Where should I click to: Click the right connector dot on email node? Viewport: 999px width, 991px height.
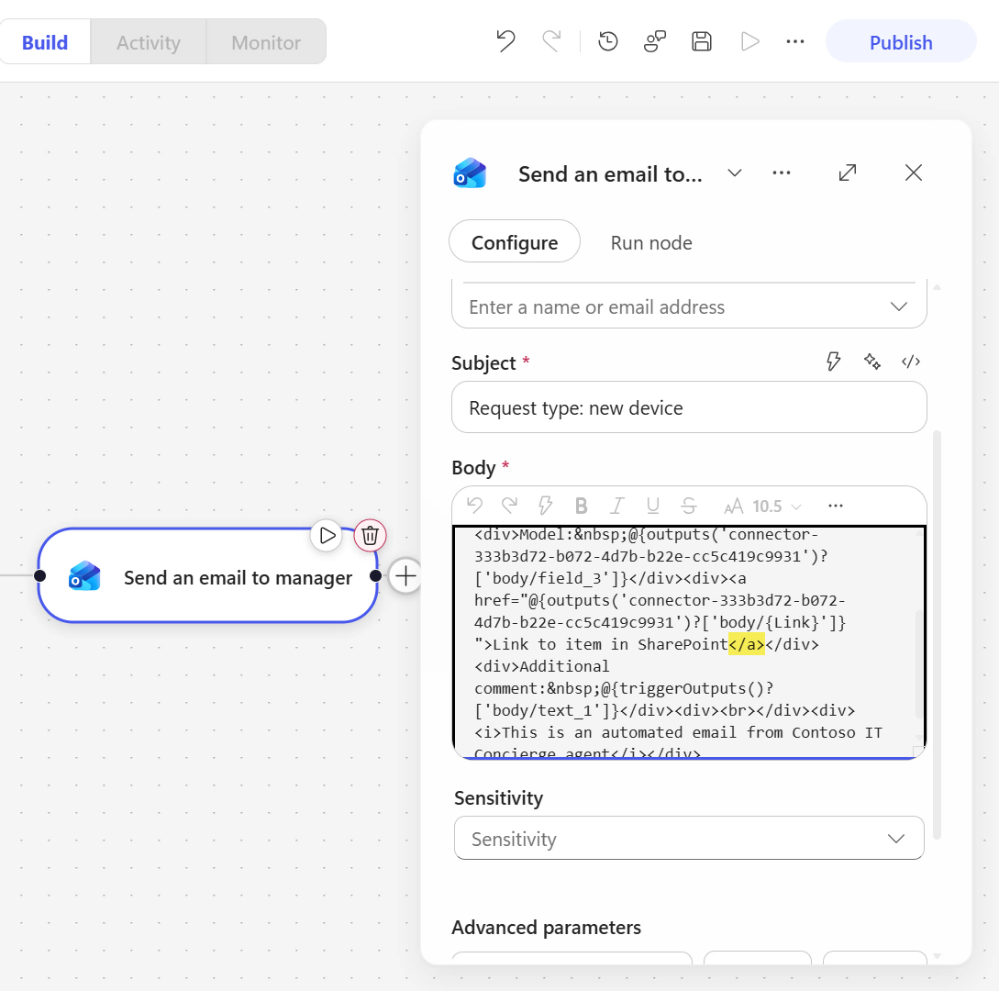(x=375, y=576)
